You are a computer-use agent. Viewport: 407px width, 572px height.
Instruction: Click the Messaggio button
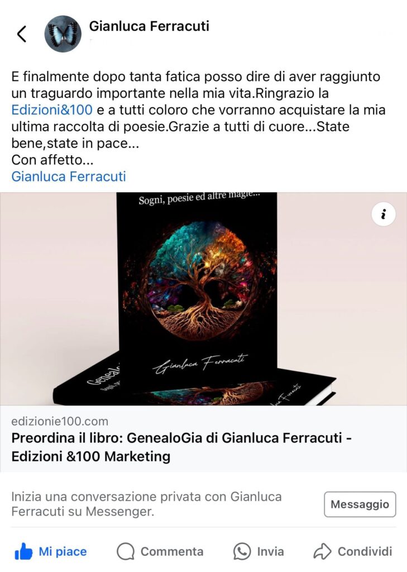[360, 504]
